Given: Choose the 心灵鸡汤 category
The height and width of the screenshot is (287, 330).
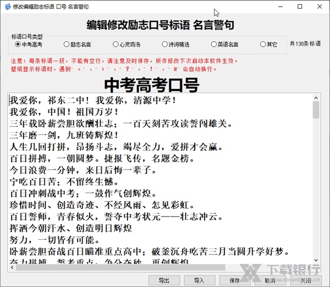Looking at the screenshot, I should (x=127, y=45).
